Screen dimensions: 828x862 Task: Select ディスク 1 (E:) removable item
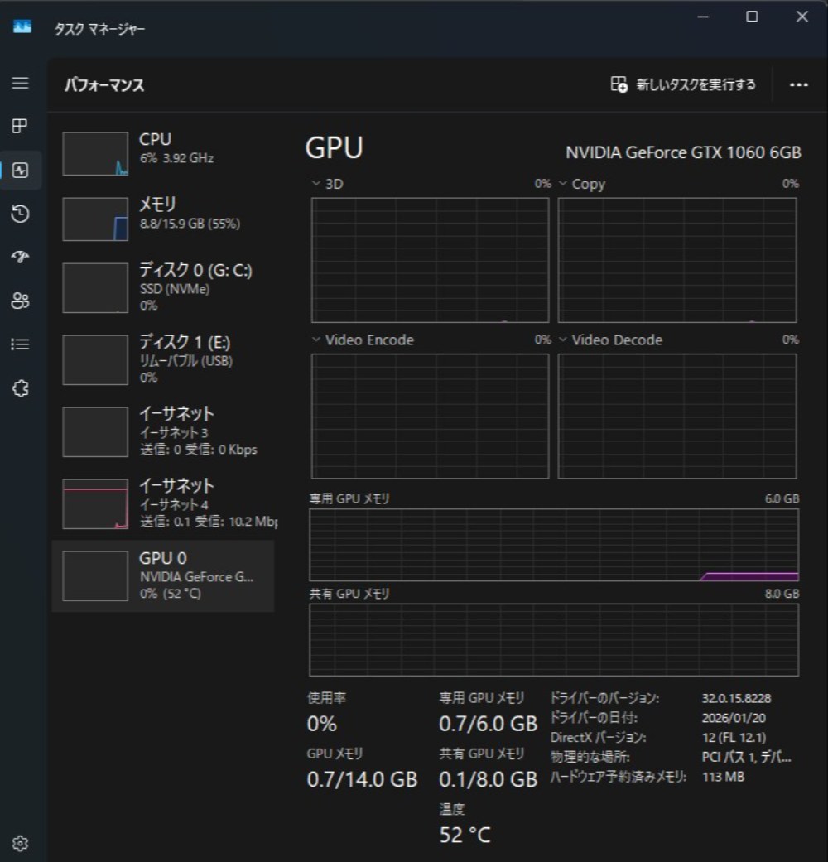tap(163, 359)
